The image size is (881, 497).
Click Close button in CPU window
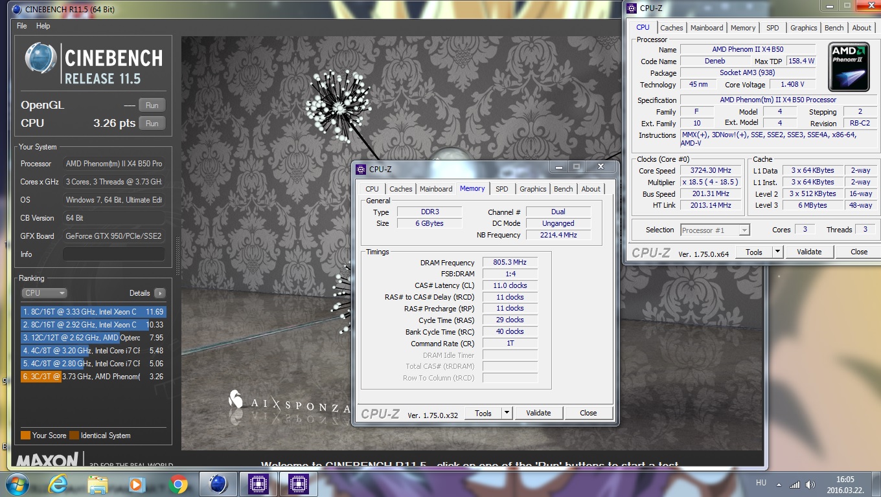(859, 252)
